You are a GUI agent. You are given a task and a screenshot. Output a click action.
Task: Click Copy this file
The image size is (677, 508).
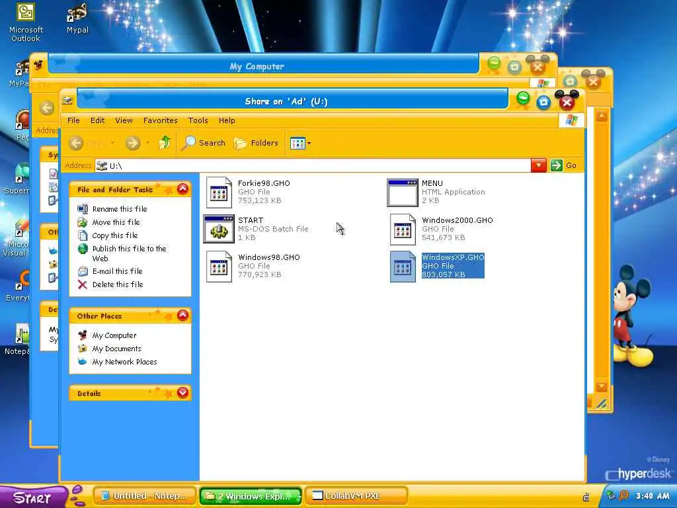click(115, 235)
